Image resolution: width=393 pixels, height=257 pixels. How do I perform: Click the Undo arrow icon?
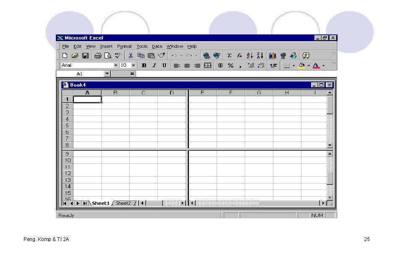(x=174, y=55)
